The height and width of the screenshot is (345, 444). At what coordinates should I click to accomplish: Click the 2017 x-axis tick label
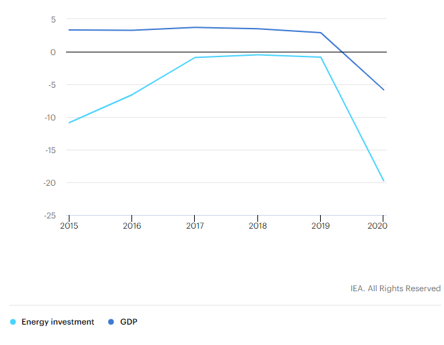pyautogui.click(x=195, y=225)
